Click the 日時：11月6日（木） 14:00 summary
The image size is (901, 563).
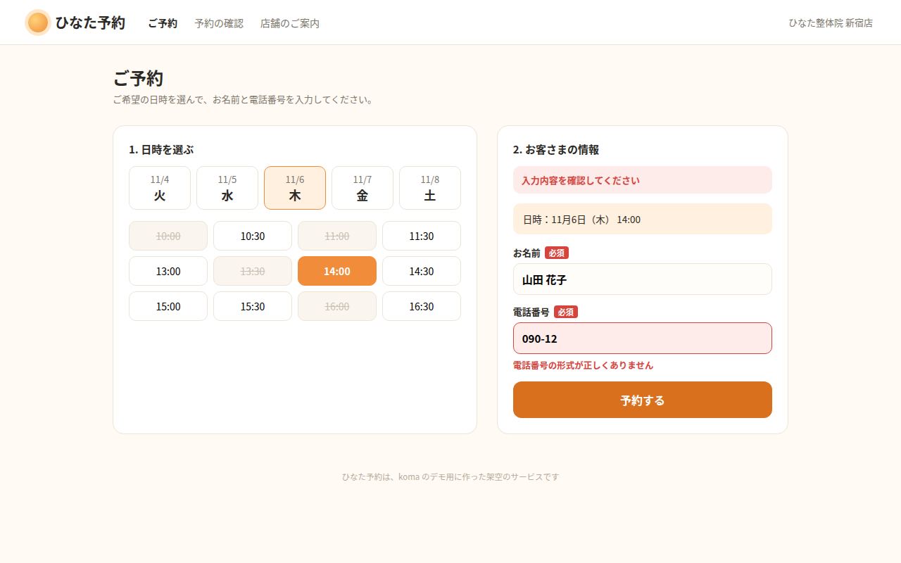pyautogui.click(x=643, y=219)
